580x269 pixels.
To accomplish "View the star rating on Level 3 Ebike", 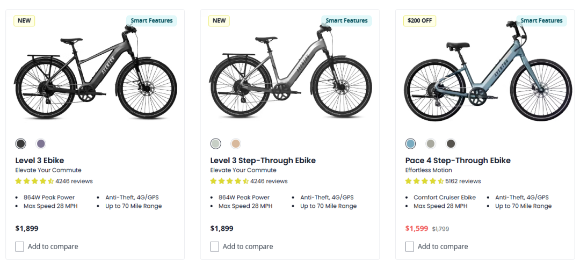I will click(34, 181).
